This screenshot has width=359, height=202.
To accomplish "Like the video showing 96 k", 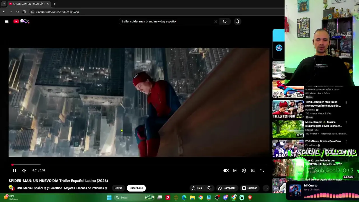I will point(197,188).
